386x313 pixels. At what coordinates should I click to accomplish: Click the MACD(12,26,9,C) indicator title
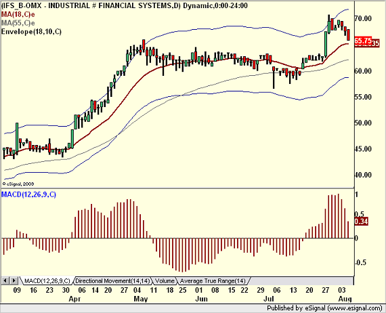(x=29, y=194)
